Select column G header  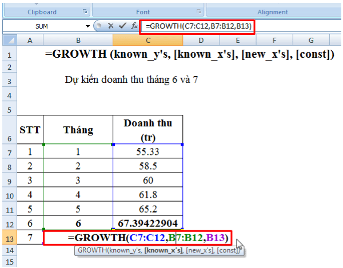(x=311, y=40)
